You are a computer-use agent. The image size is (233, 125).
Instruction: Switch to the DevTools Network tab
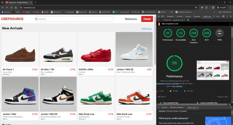(197, 16)
